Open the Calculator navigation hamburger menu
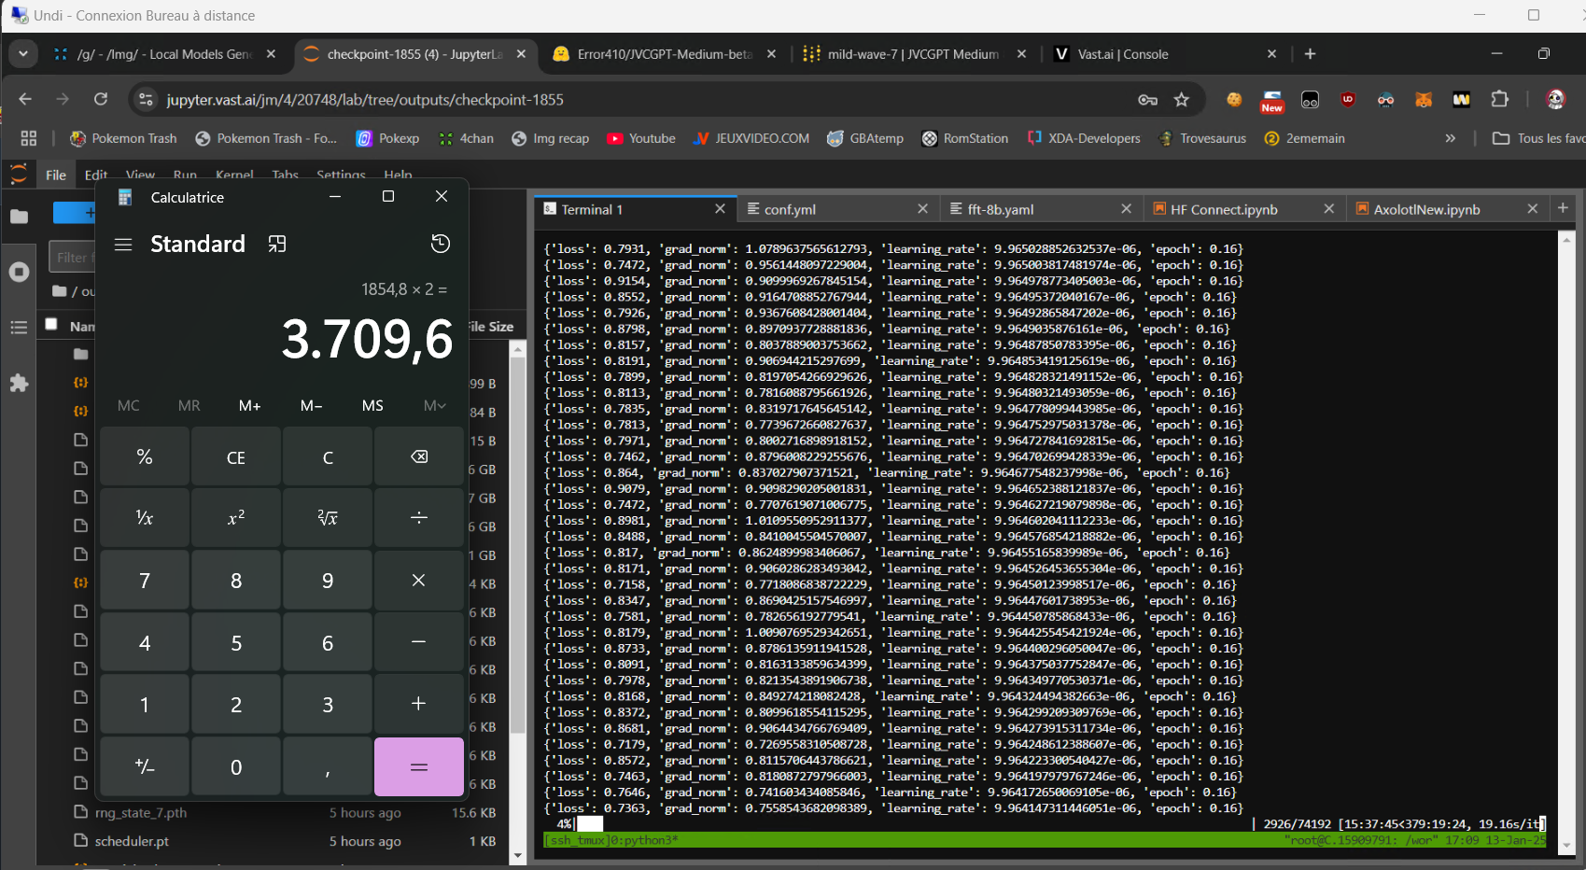 point(123,245)
